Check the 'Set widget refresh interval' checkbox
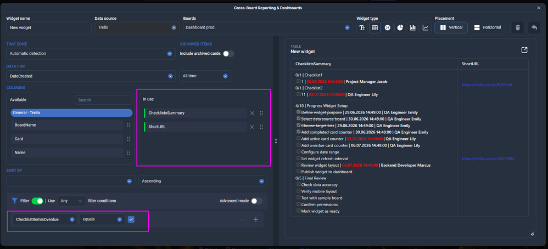 (x=298, y=158)
